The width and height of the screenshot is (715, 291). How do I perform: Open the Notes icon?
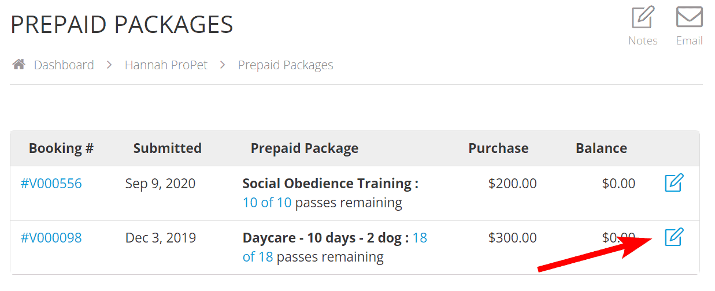(x=643, y=17)
